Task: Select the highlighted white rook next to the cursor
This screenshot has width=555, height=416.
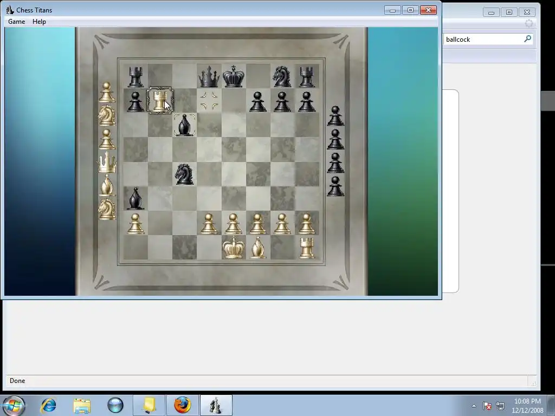Action: [x=160, y=101]
